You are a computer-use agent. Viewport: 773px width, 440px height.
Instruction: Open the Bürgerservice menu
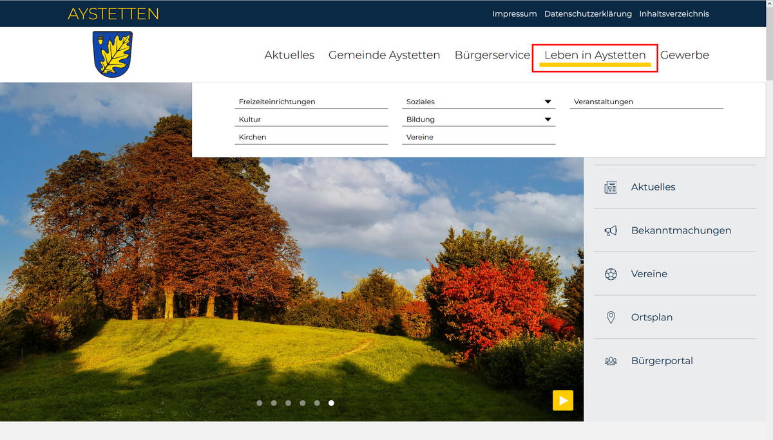click(492, 55)
